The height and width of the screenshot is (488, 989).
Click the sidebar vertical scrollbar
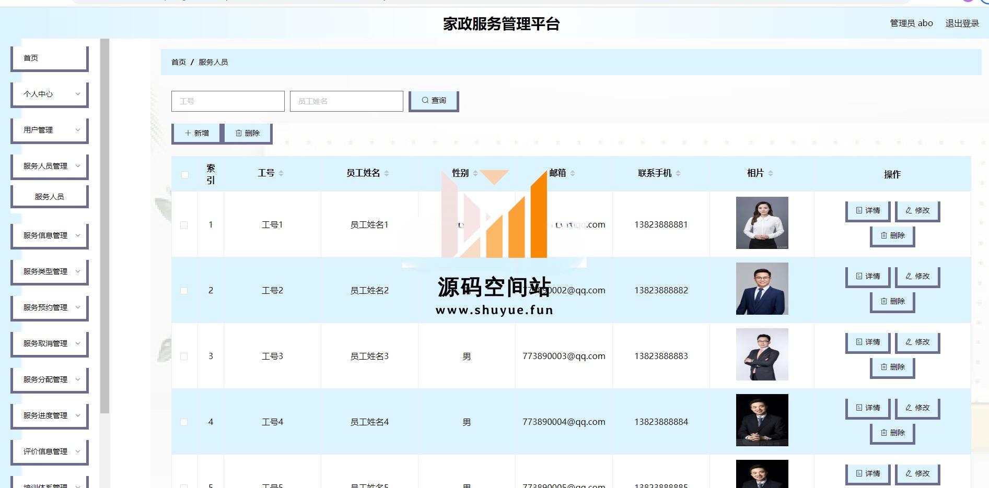[104, 224]
